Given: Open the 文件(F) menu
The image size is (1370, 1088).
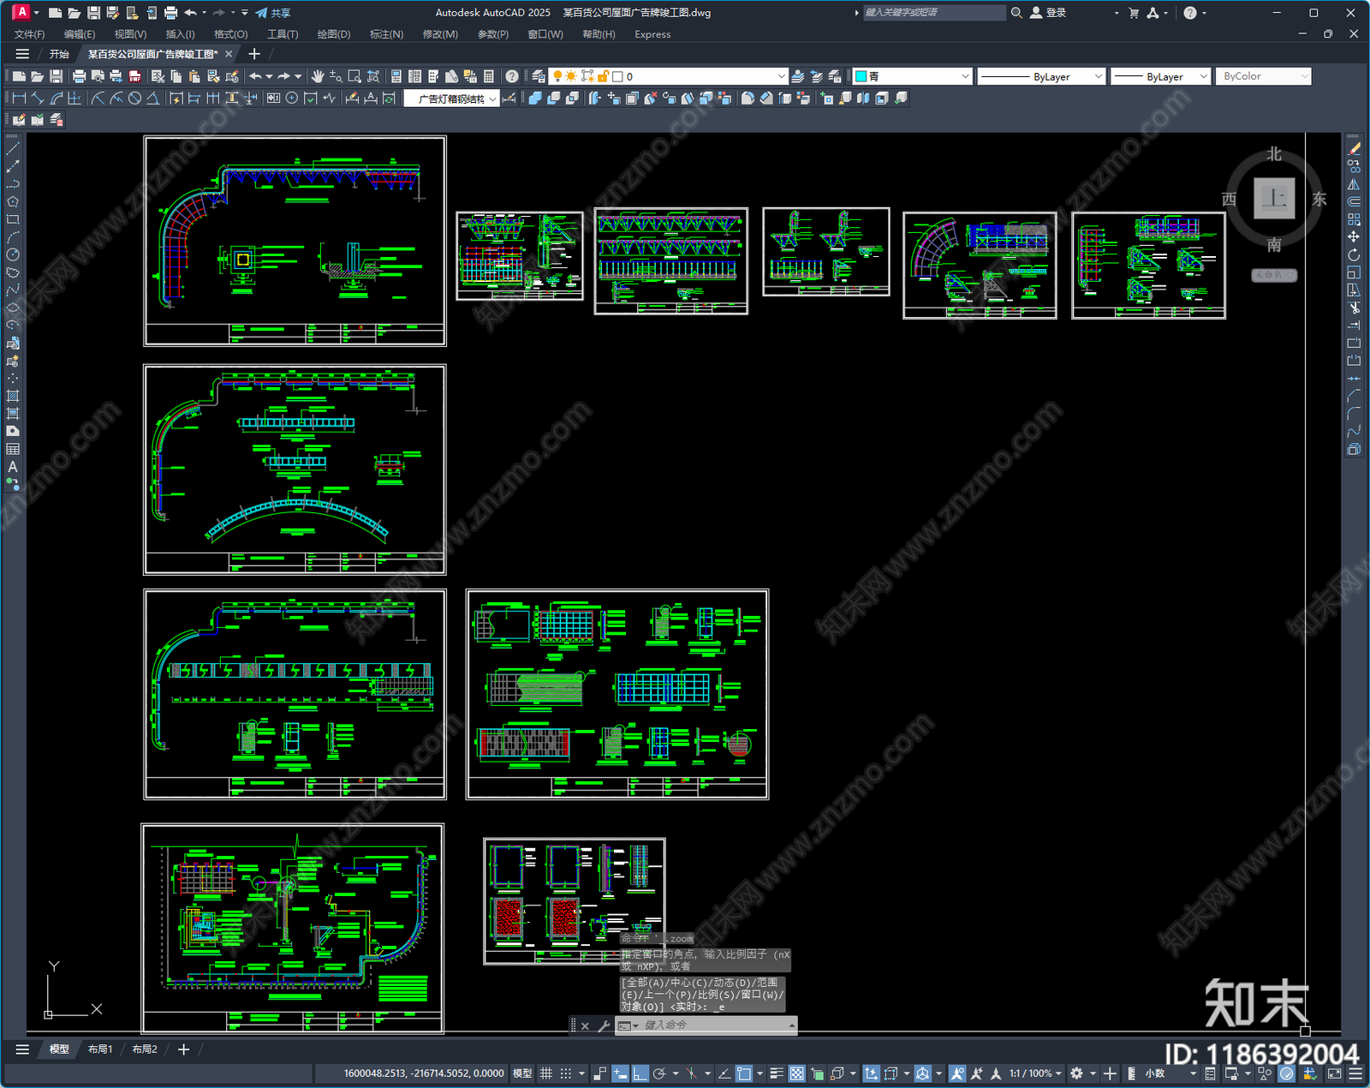Looking at the screenshot, I should click(x=29, y=34).
